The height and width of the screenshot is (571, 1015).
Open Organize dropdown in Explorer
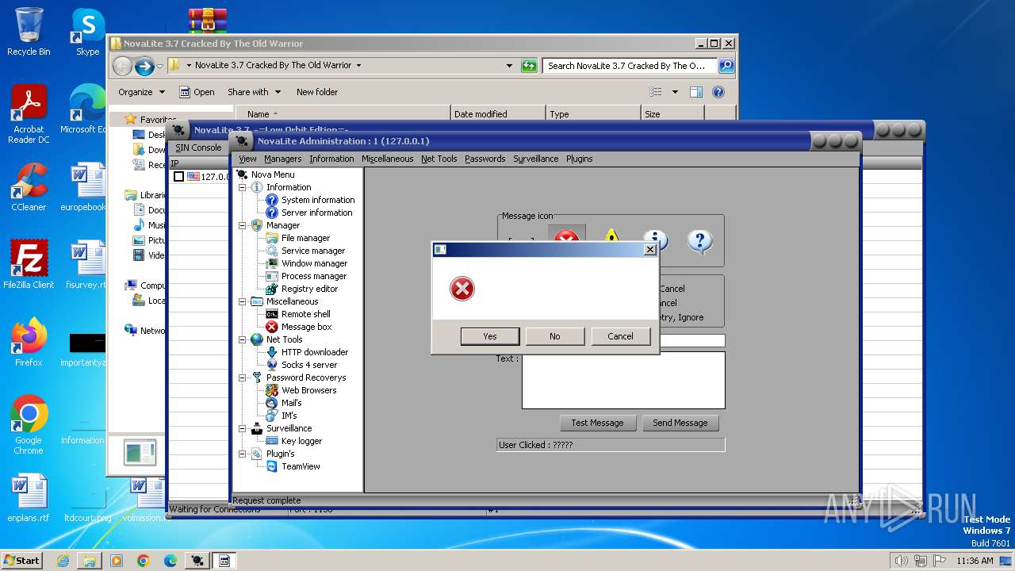(x=141, y=92)
